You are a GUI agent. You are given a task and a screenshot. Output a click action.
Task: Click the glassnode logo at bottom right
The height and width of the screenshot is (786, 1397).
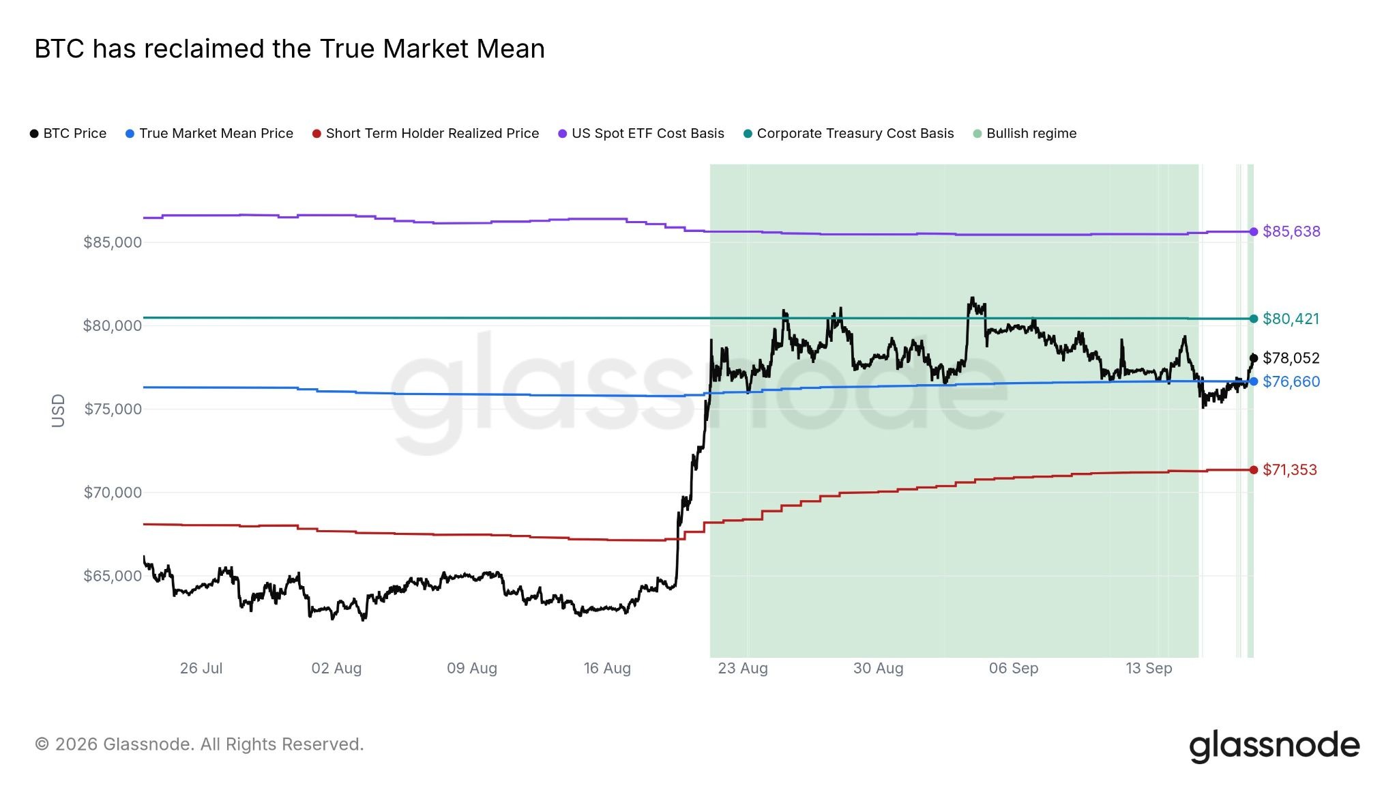click(1274, 746)
